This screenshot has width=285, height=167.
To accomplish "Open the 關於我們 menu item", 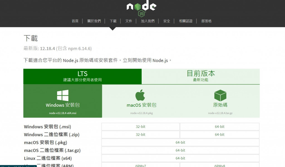I will pos(94,21).
